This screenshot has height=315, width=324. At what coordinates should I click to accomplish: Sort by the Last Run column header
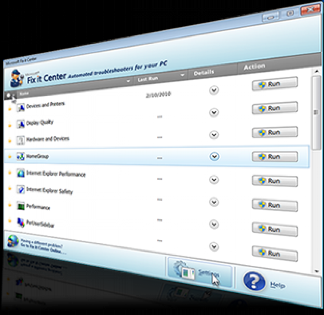coord(148,79)
